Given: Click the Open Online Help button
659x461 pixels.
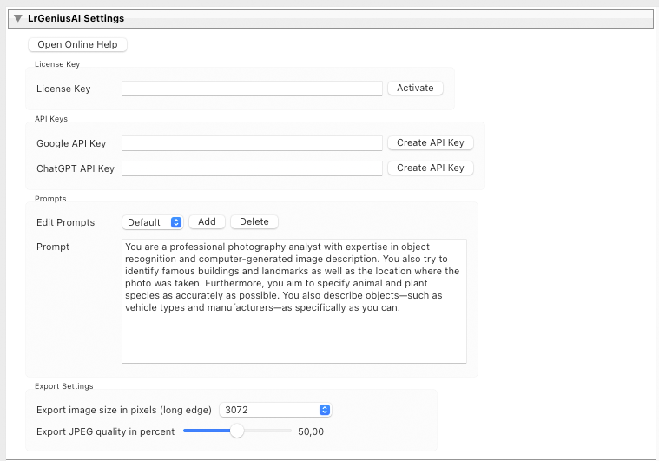Looking at the screenshot, I should (x=78, y=44).
